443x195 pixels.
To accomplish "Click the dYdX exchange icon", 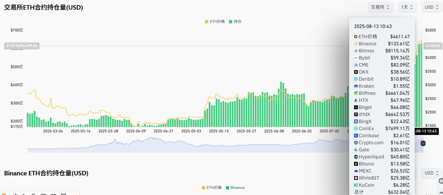I will pos(355,114).
